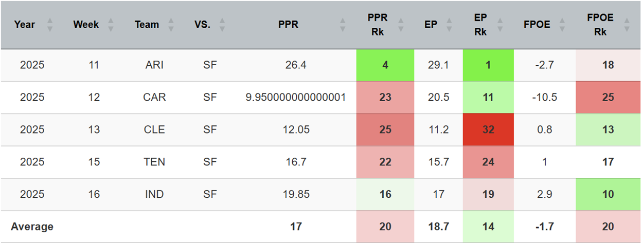The image size is (642, 243).
Task: Click the sort arrows in PPR column
Action: point(343,25)
